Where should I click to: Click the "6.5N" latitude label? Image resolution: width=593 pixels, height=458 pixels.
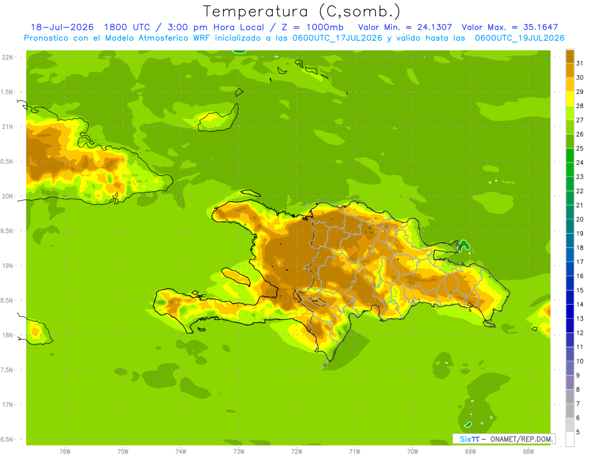pos(7,439)
